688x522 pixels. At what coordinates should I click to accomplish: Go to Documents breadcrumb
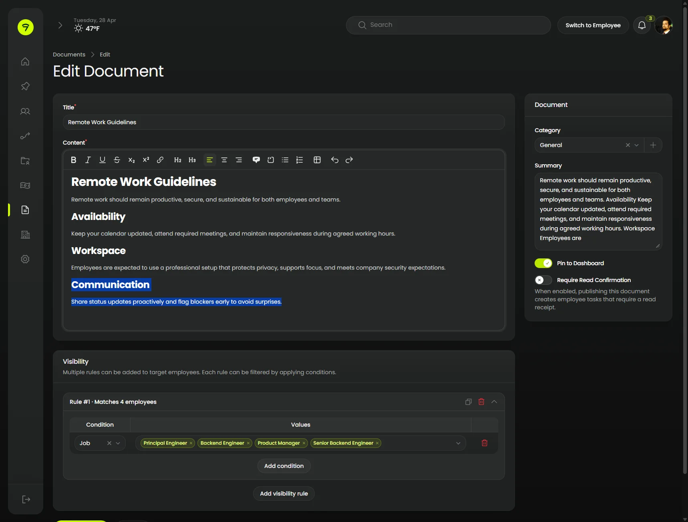pyautogui.click(x=69, y=54)
